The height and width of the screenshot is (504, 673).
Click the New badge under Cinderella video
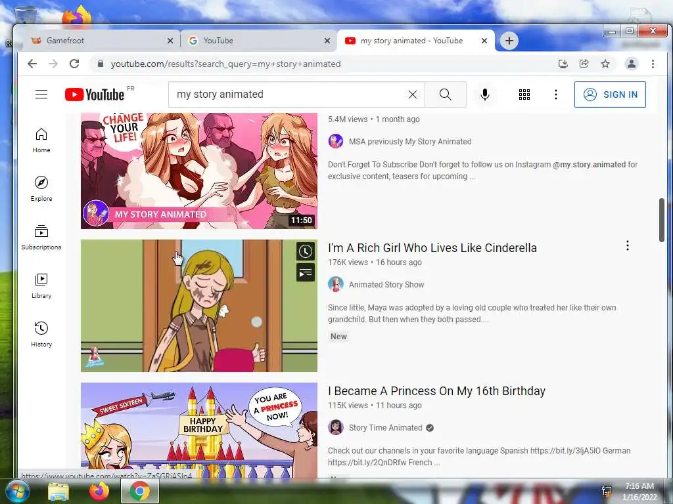tap(338, 337)
